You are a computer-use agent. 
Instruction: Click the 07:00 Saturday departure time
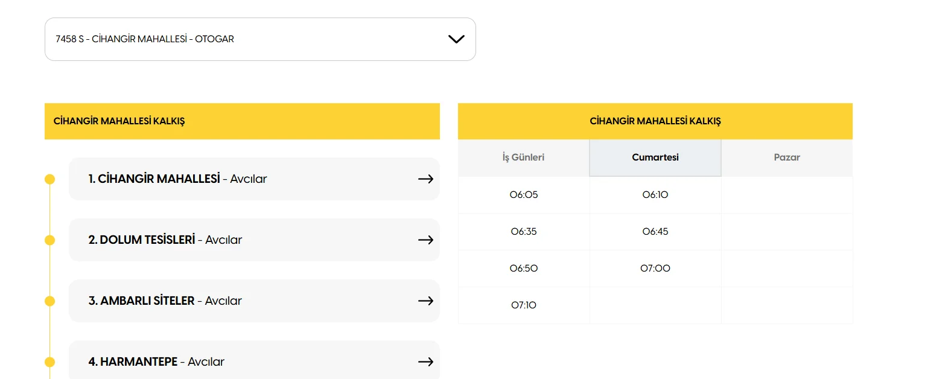tap(655, 269)
